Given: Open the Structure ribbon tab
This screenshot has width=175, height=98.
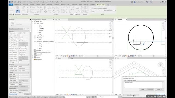Looking at the screenshot, I should pyautogui.click(x=25, y=5).
